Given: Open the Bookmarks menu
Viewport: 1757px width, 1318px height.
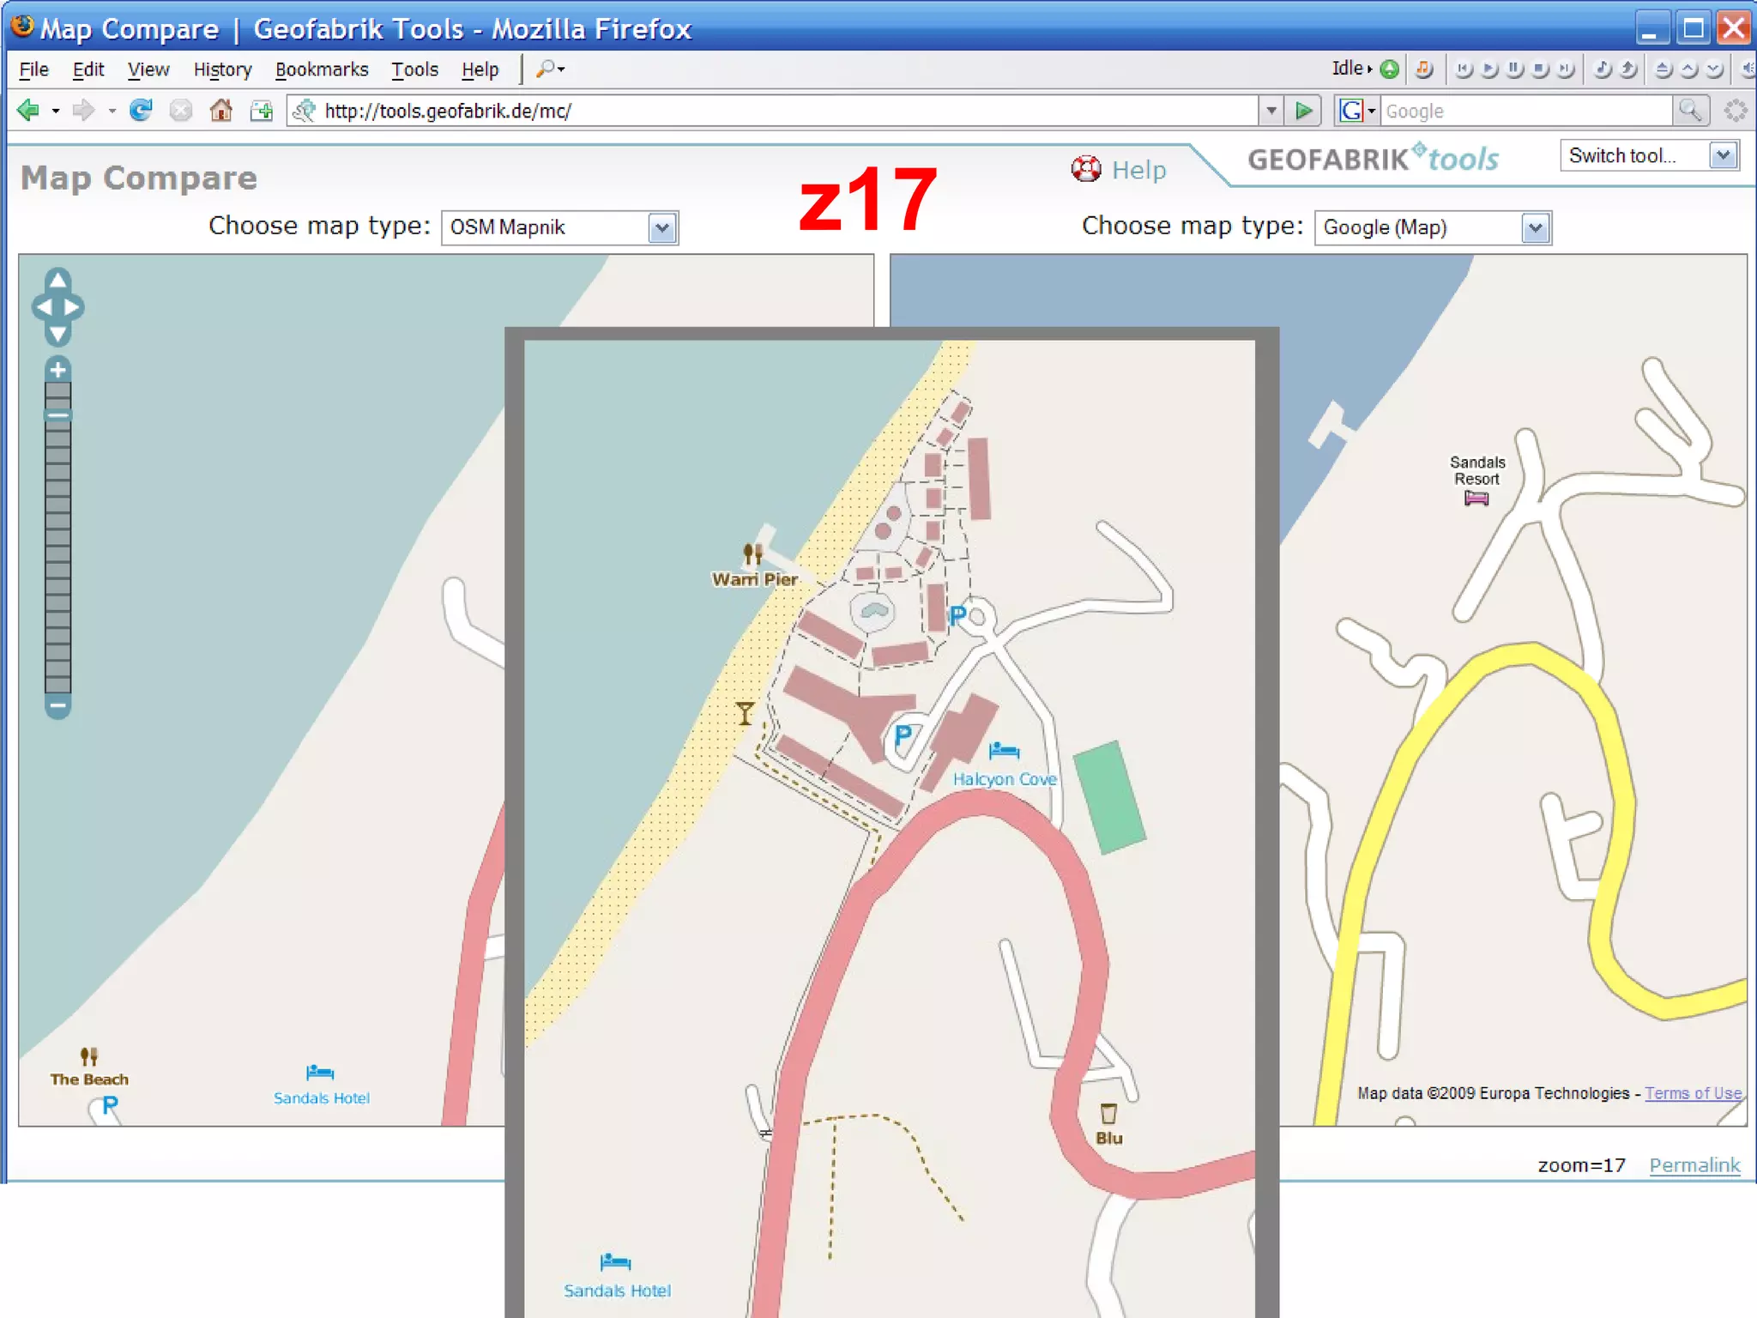Looking at the screenshot, I should point(322,70).
